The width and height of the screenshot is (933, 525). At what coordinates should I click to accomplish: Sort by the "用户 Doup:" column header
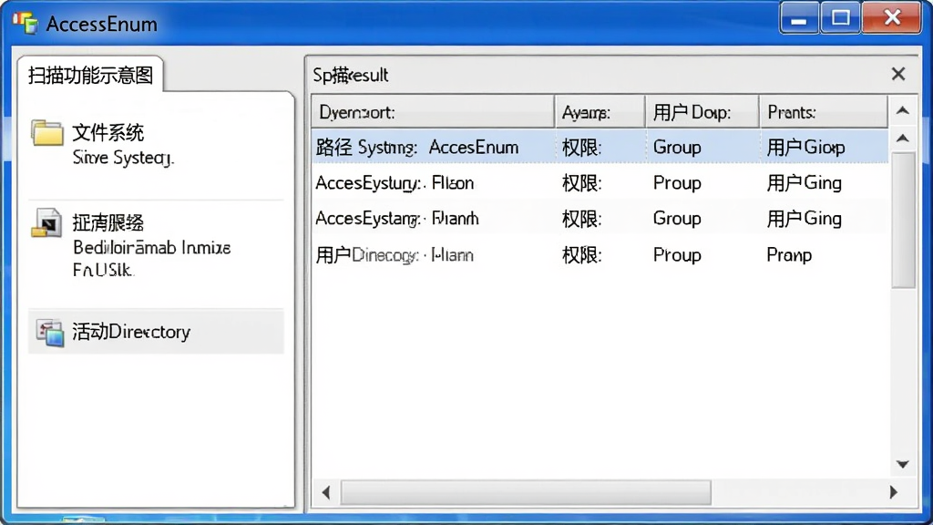click(x=702, y=112)
